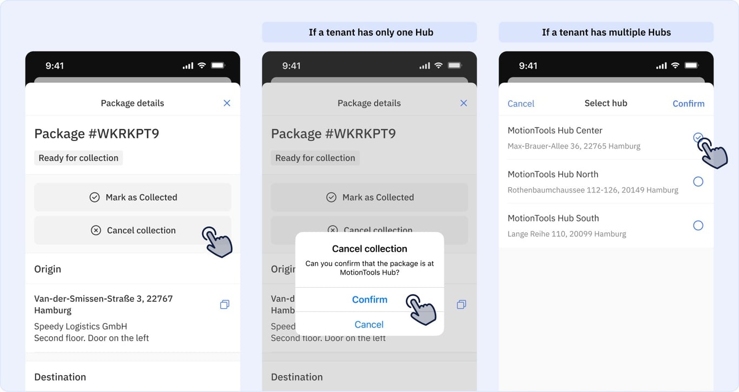Close the Package details sheet in the middle phone
This screenshot has width=739, height=392.
pos(464,103)
